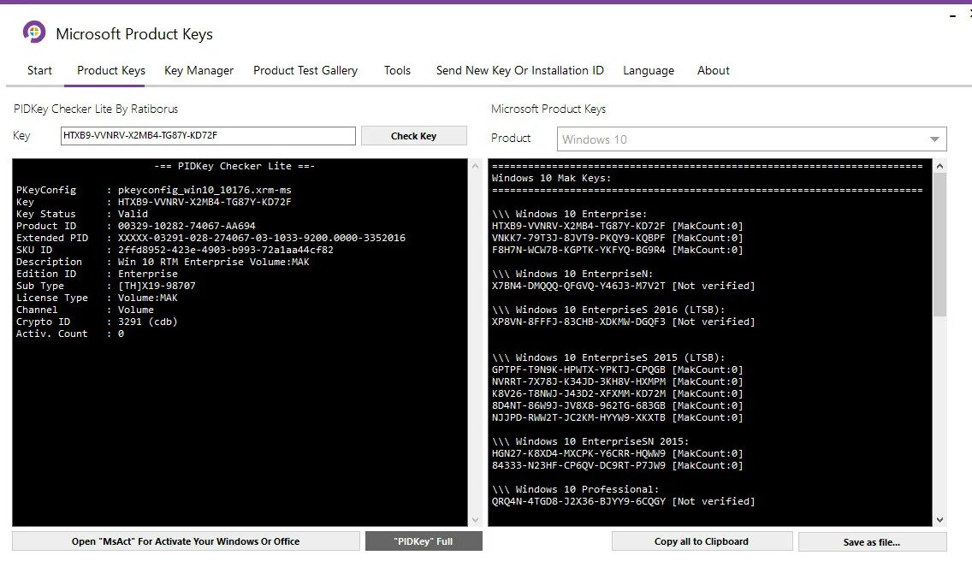The height and width of the screenshot is (579, 972).
Task: Open Send New Key Or Installation ID tab
Action: point(520,71)
